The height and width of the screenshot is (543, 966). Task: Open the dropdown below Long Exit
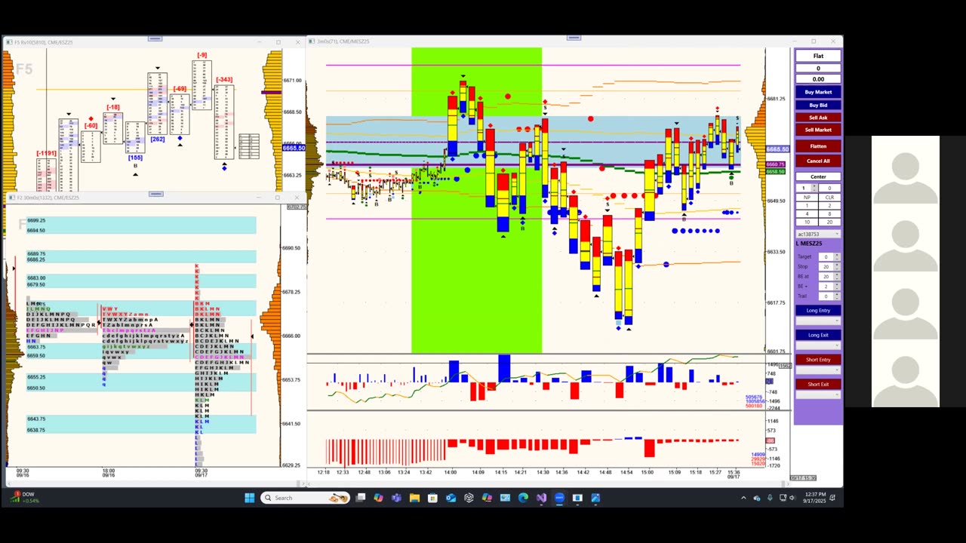point(818,345)
